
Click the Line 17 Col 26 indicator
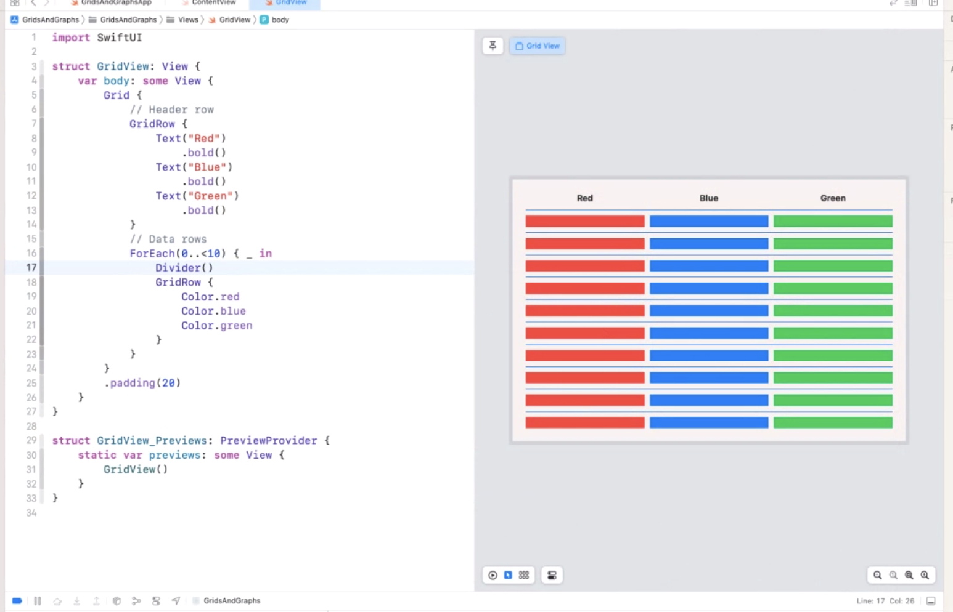(885, 601)
